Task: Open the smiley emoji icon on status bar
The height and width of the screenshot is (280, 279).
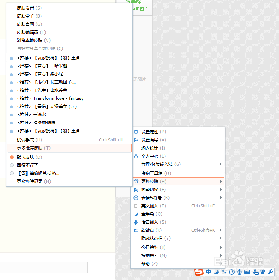Action: pyautogui.click(x=232, y=272)
